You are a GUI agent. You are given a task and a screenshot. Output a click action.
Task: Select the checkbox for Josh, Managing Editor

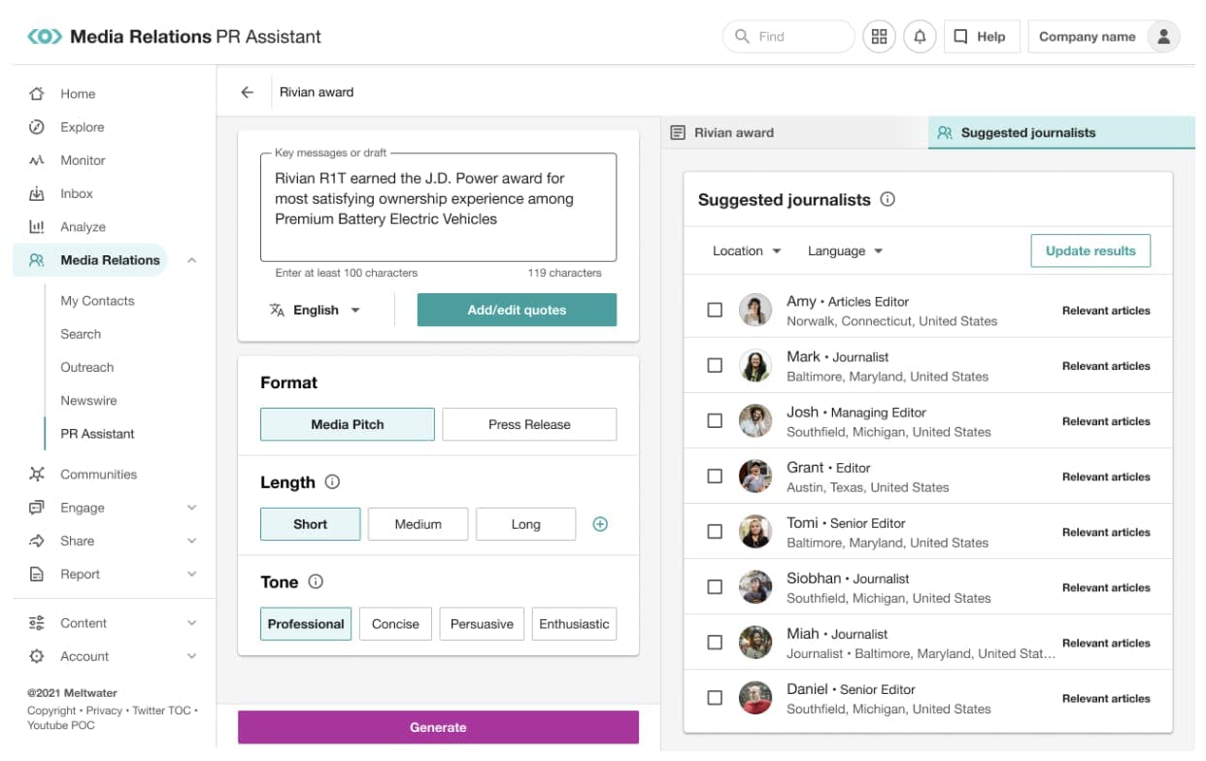click(x=715, y=419)
